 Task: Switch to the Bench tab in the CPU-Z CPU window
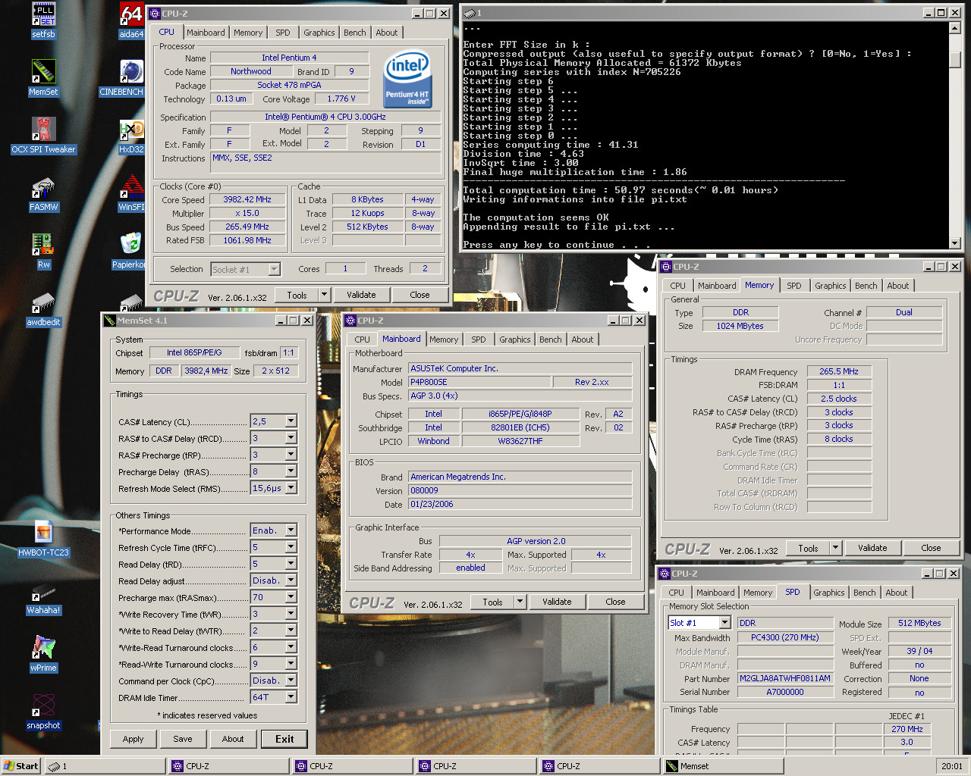[x=355, y=33]
